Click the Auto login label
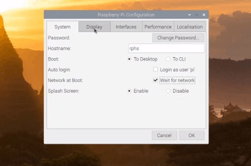 pyautogui.click(x=59, y=70)
